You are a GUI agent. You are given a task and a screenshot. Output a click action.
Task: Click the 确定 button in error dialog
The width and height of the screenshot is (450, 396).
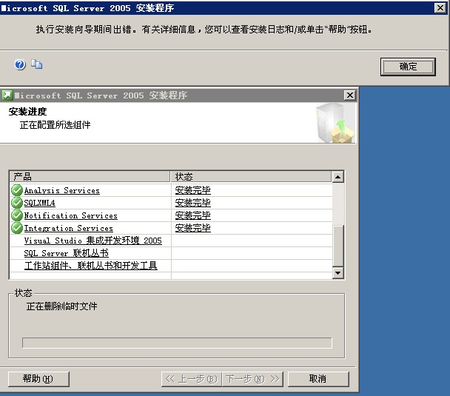(408, 67)
